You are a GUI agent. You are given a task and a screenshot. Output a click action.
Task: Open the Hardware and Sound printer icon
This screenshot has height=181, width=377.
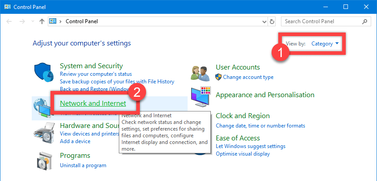pos(44,133)
